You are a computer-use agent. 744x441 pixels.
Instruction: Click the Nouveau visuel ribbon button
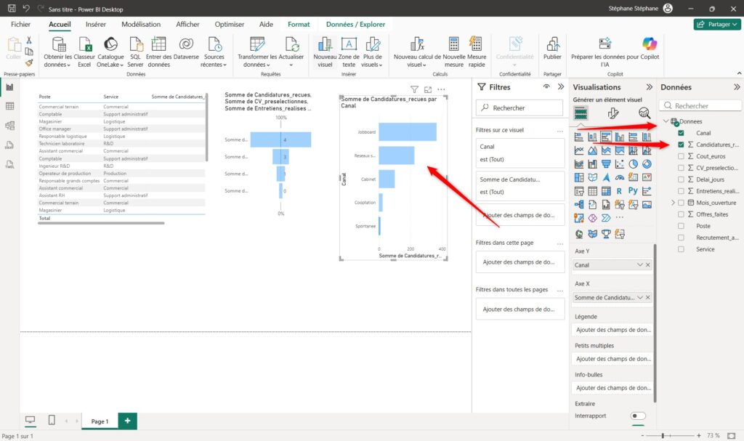tap(325, 52)
